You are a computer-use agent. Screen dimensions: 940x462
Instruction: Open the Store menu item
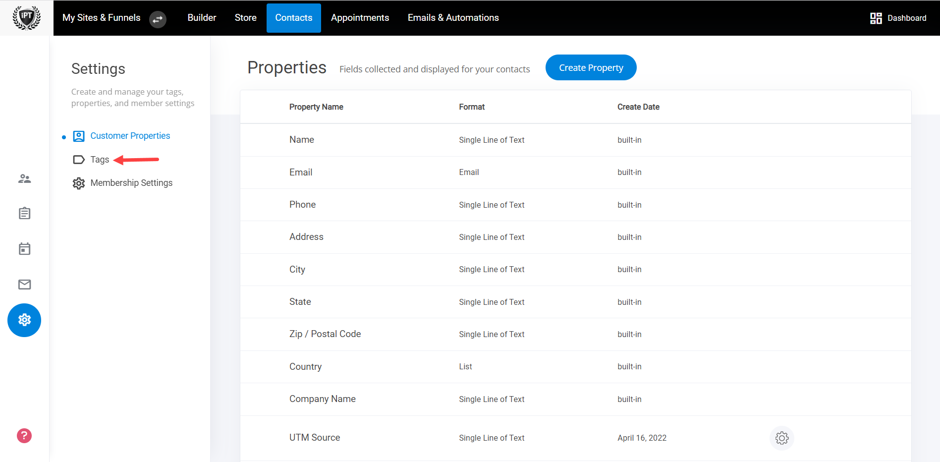tap(245, 18)
